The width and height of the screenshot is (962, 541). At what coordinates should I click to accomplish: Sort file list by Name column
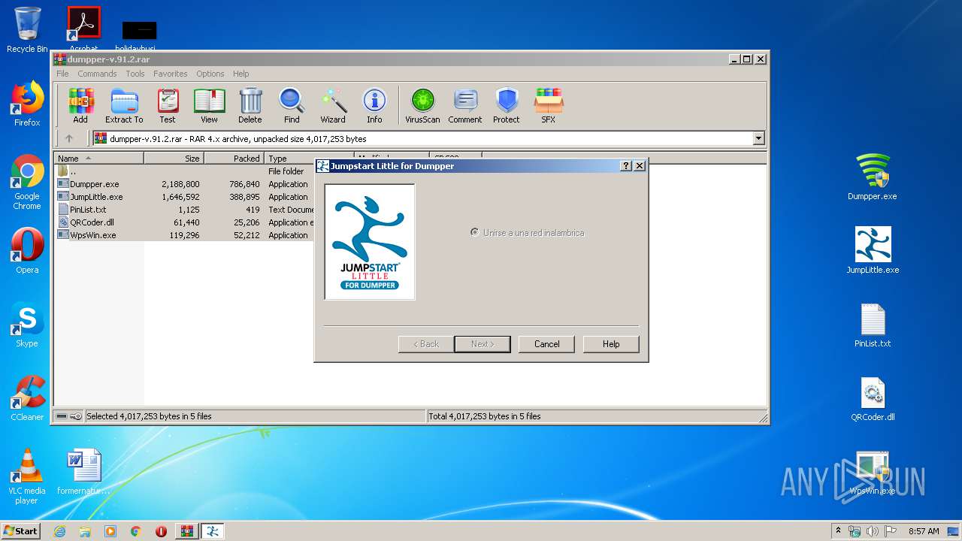pyautogui.click(x=98, y=158)
